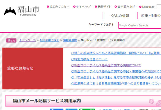
Task: Click the Facebook like button
Action: [57, 109]
